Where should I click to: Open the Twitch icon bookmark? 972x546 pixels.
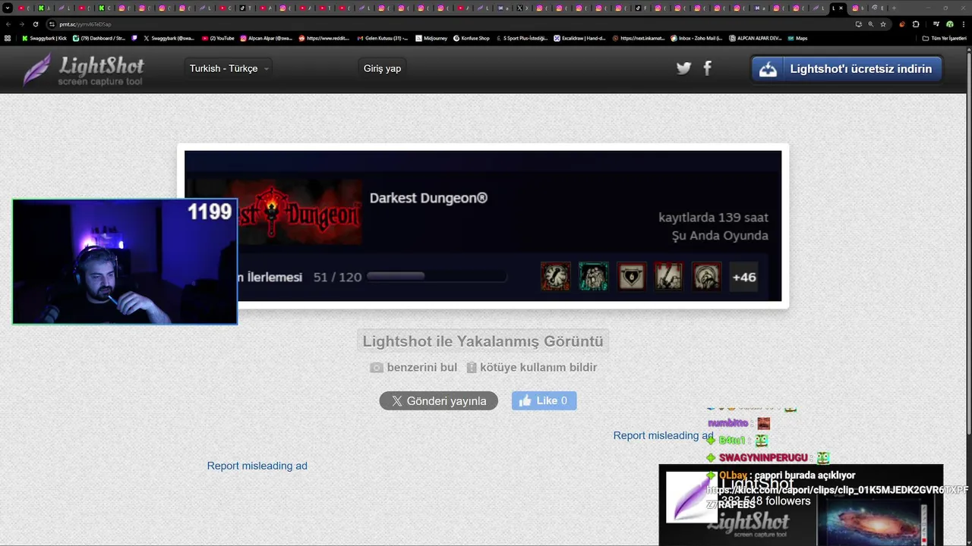(x=134, y=38)
